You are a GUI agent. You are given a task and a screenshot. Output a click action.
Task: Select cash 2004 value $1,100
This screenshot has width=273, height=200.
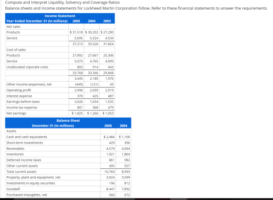point(124,137)
